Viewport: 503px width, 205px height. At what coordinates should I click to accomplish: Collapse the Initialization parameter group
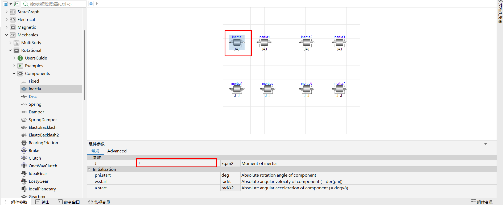pyautogui.click(x=89, y=169)
